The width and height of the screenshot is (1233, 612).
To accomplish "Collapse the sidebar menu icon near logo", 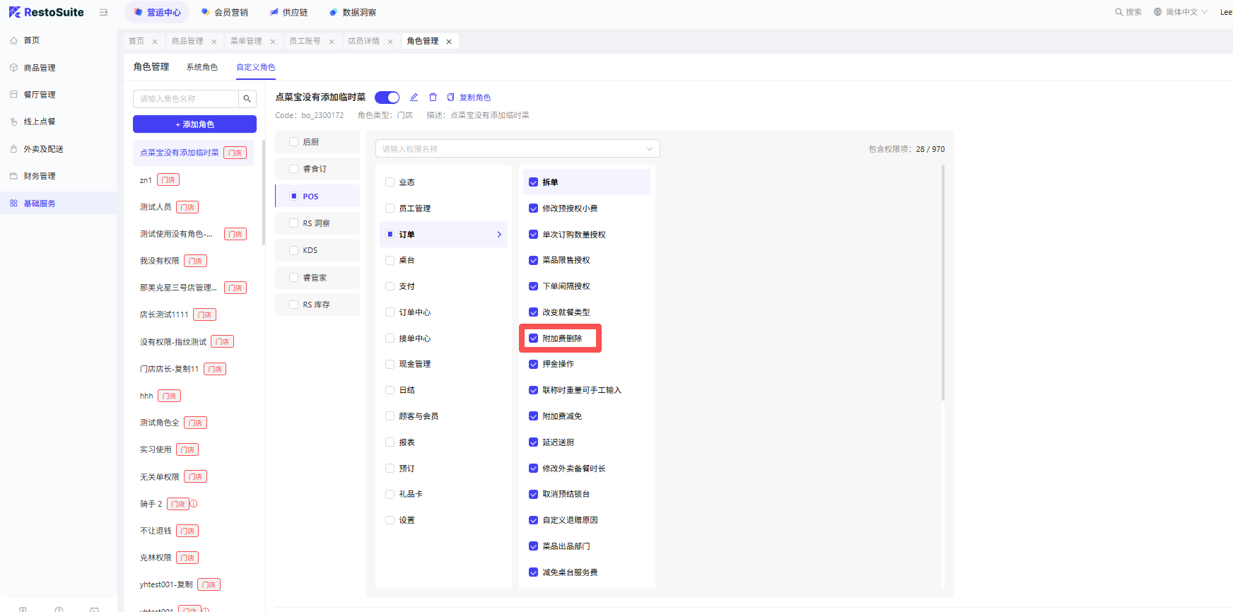I will click(x=104, y=13).
